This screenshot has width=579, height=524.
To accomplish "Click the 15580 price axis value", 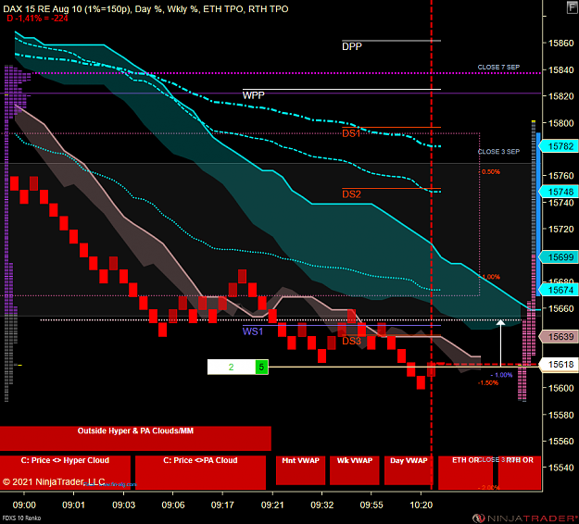I will coord(560,415).
